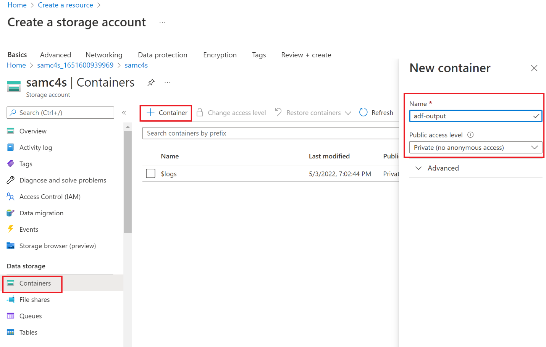Viewport: 546px width, 347px height.
Task: Click the Data migration bucket icon
Action: (x=11, y=213)
